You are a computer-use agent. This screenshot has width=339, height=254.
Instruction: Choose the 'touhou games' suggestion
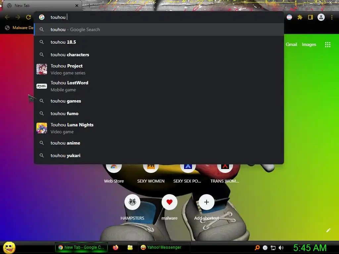[x=159, y=101]
